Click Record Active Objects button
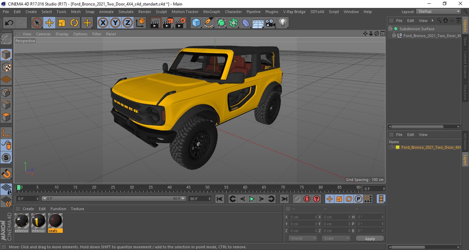The image size is (469, 250). tap(297, 199)
